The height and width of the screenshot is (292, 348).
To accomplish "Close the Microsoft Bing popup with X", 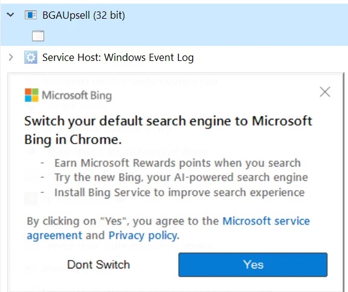I will coord(325,92).
